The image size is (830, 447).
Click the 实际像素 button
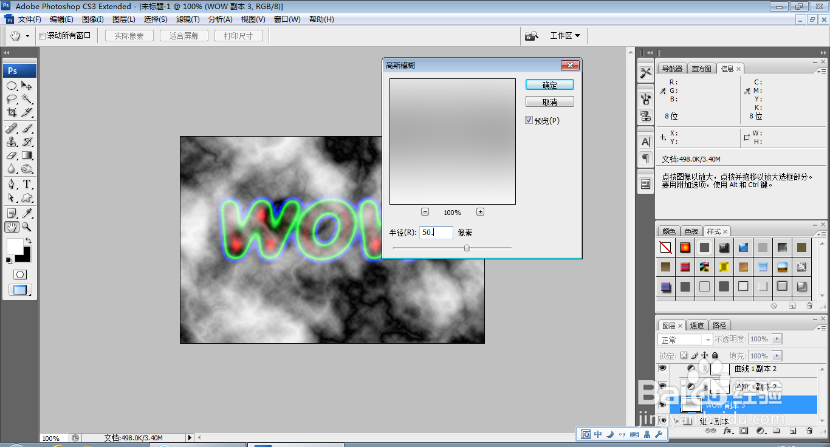[x=129, y=36]
